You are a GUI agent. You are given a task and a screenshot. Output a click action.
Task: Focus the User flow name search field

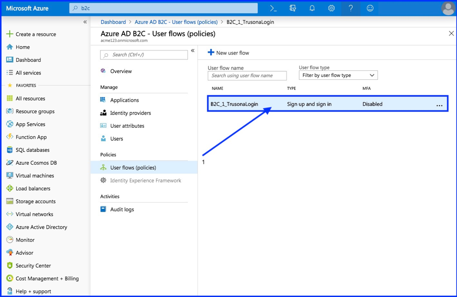(x=247, y=76)
